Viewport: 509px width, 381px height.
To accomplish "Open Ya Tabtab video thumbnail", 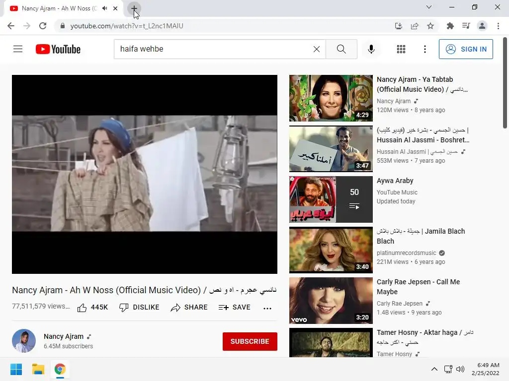I will tap(331, 98).
